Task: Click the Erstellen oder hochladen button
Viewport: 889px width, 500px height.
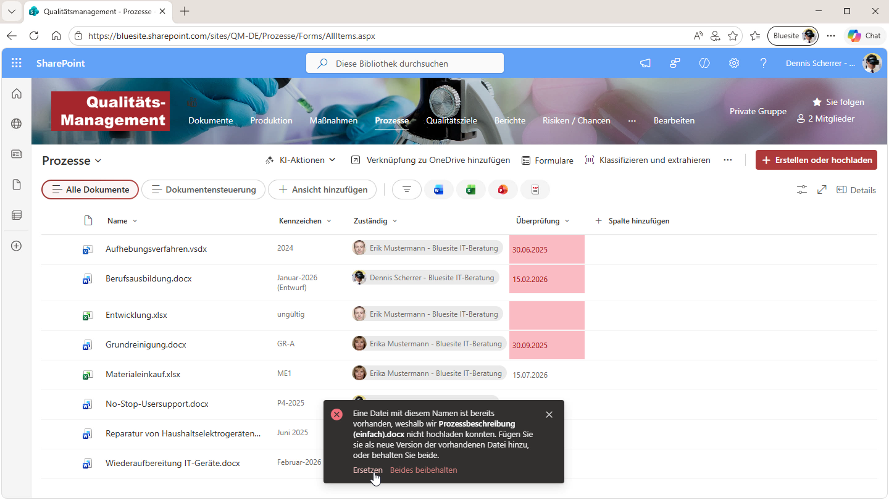Action: tap(816, 160)
